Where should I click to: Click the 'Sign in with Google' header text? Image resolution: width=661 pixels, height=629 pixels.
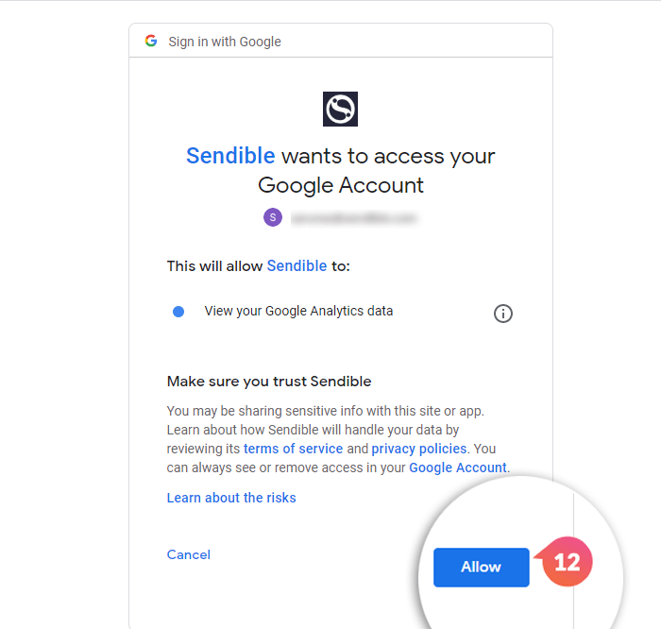[225, 42]
